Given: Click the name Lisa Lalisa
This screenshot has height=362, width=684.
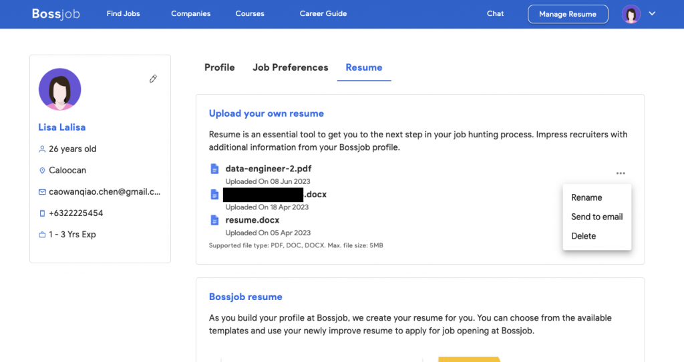Looking at the screenshot, I should (x=62, y=127).
